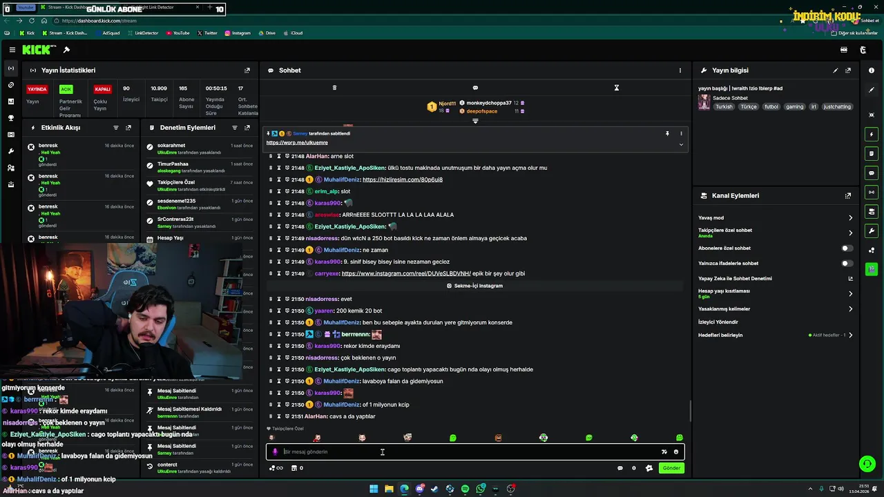Expand Hedefleri belirleyin options
The image size is (884, 497).
point(850,335)
